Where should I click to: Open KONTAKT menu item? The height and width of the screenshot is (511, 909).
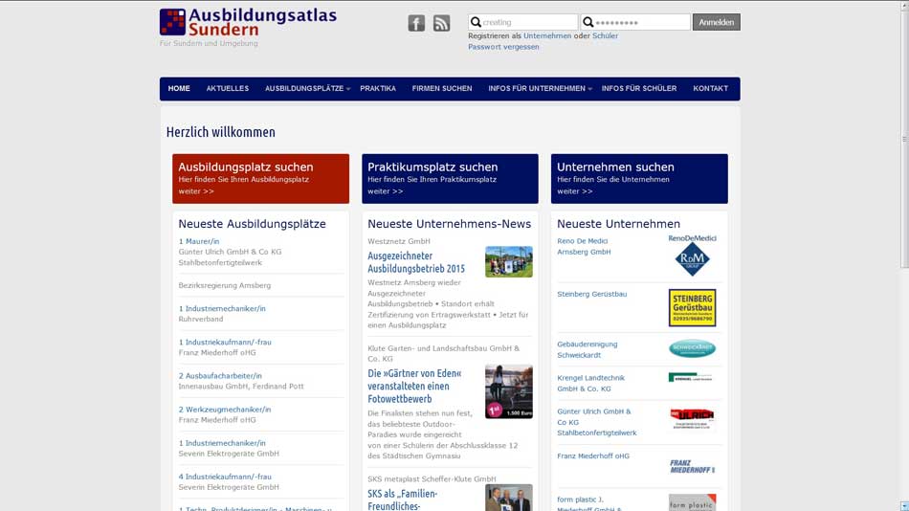point(710,89)
